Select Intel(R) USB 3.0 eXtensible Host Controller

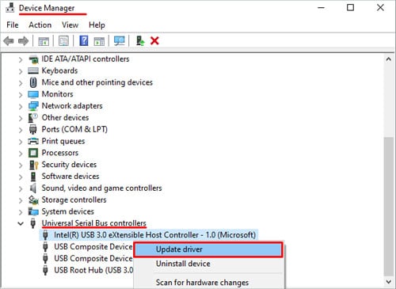pyautogui.click(x=154, y=235)
